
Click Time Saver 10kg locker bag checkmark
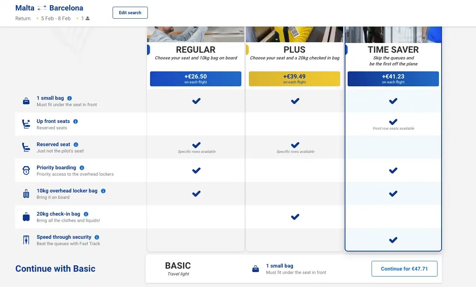coord(393,194)
